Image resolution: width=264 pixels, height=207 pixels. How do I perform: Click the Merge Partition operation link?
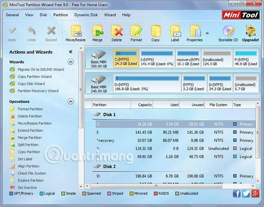[30, 138]
